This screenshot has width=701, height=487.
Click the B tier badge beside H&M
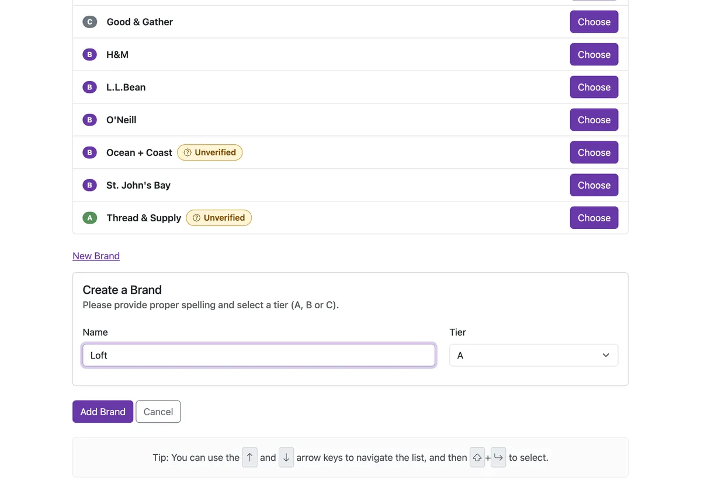click(89, 54)
